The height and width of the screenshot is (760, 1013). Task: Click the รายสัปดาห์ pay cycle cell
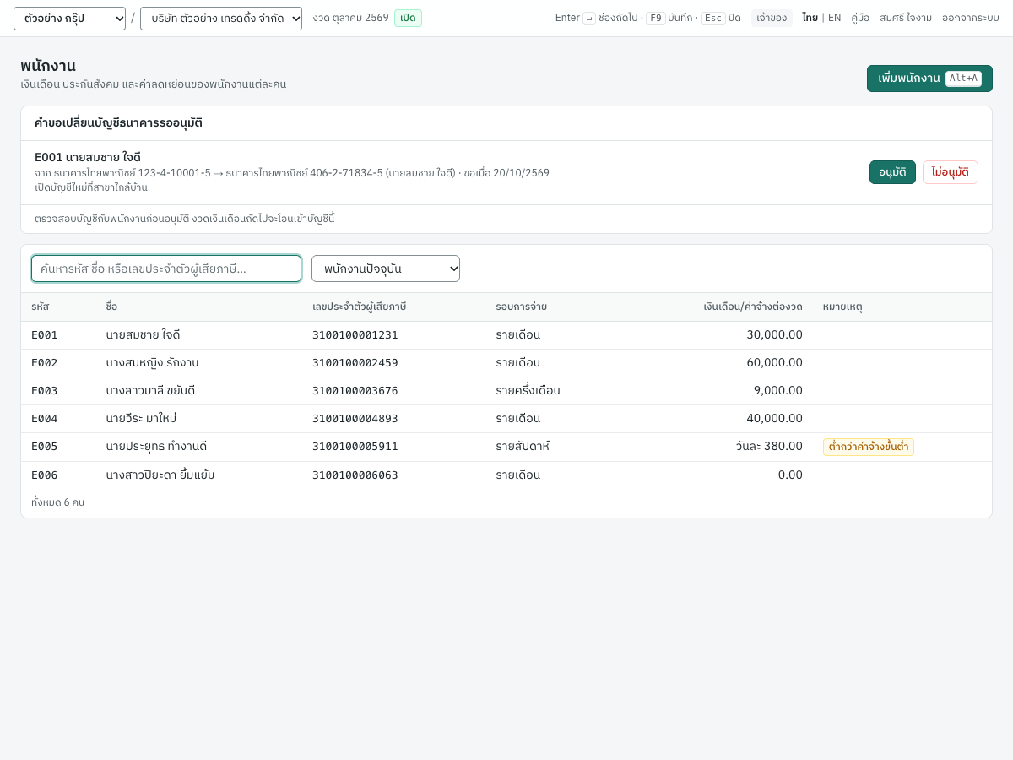pos(523,447)
